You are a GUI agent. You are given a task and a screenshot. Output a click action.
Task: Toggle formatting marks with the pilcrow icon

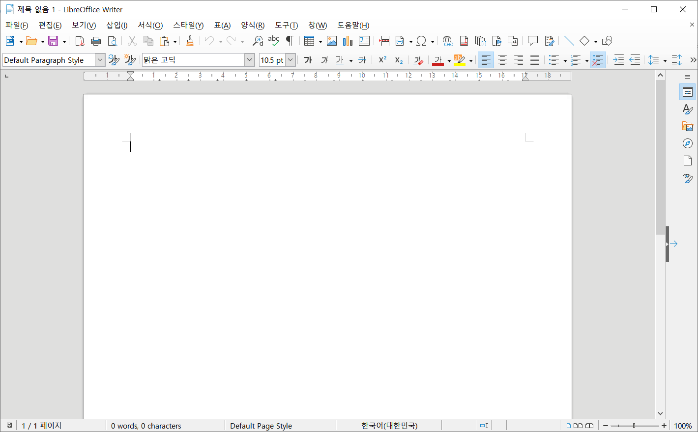290,41
